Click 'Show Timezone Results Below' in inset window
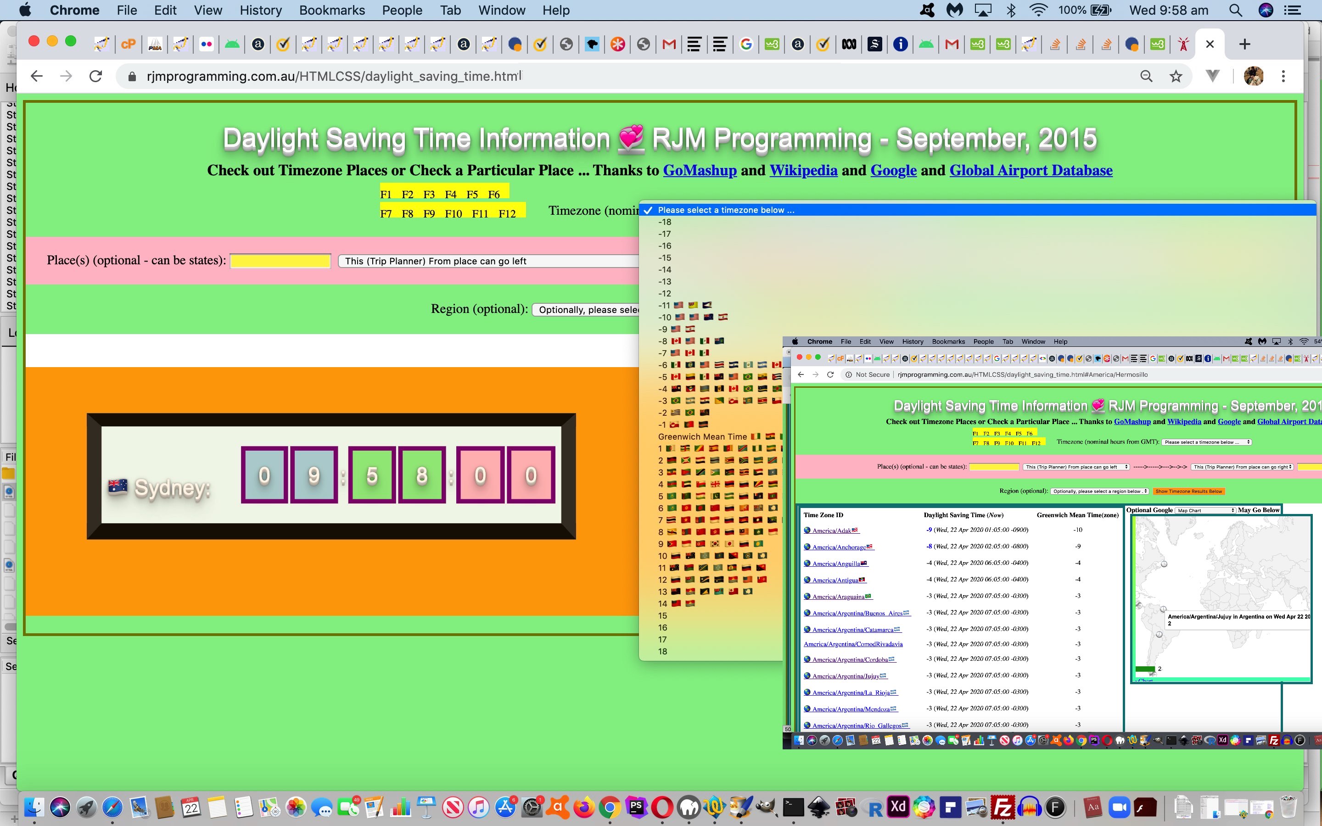The image size is (1322, 826). [x=1189, y=491]
